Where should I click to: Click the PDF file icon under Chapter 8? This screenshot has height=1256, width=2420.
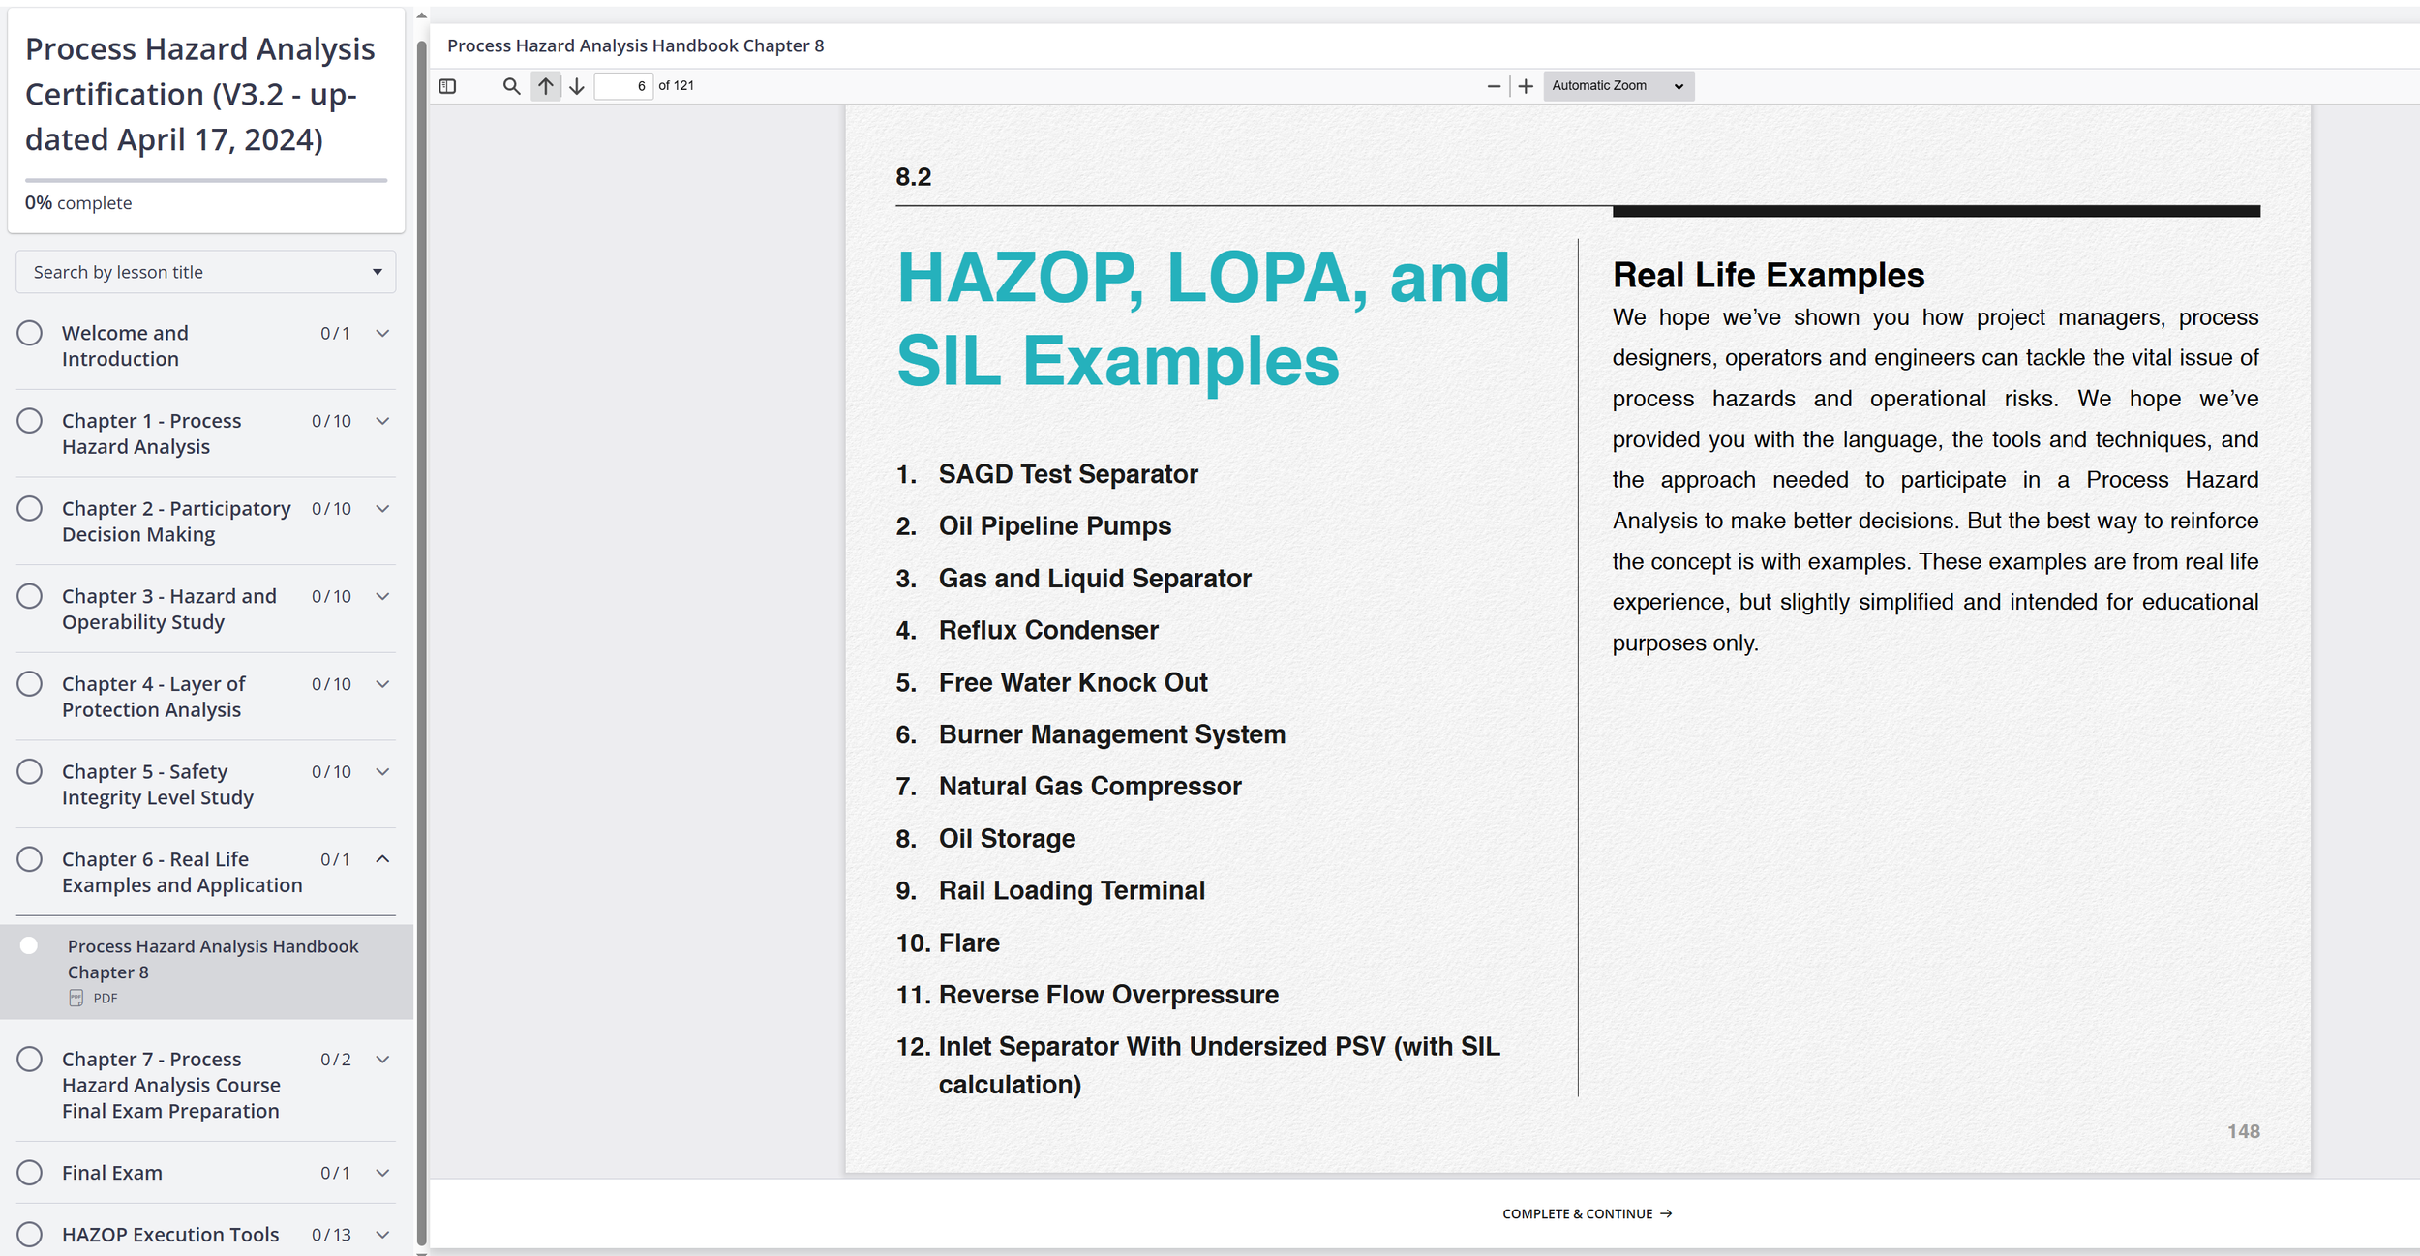[x=76, y=998]
